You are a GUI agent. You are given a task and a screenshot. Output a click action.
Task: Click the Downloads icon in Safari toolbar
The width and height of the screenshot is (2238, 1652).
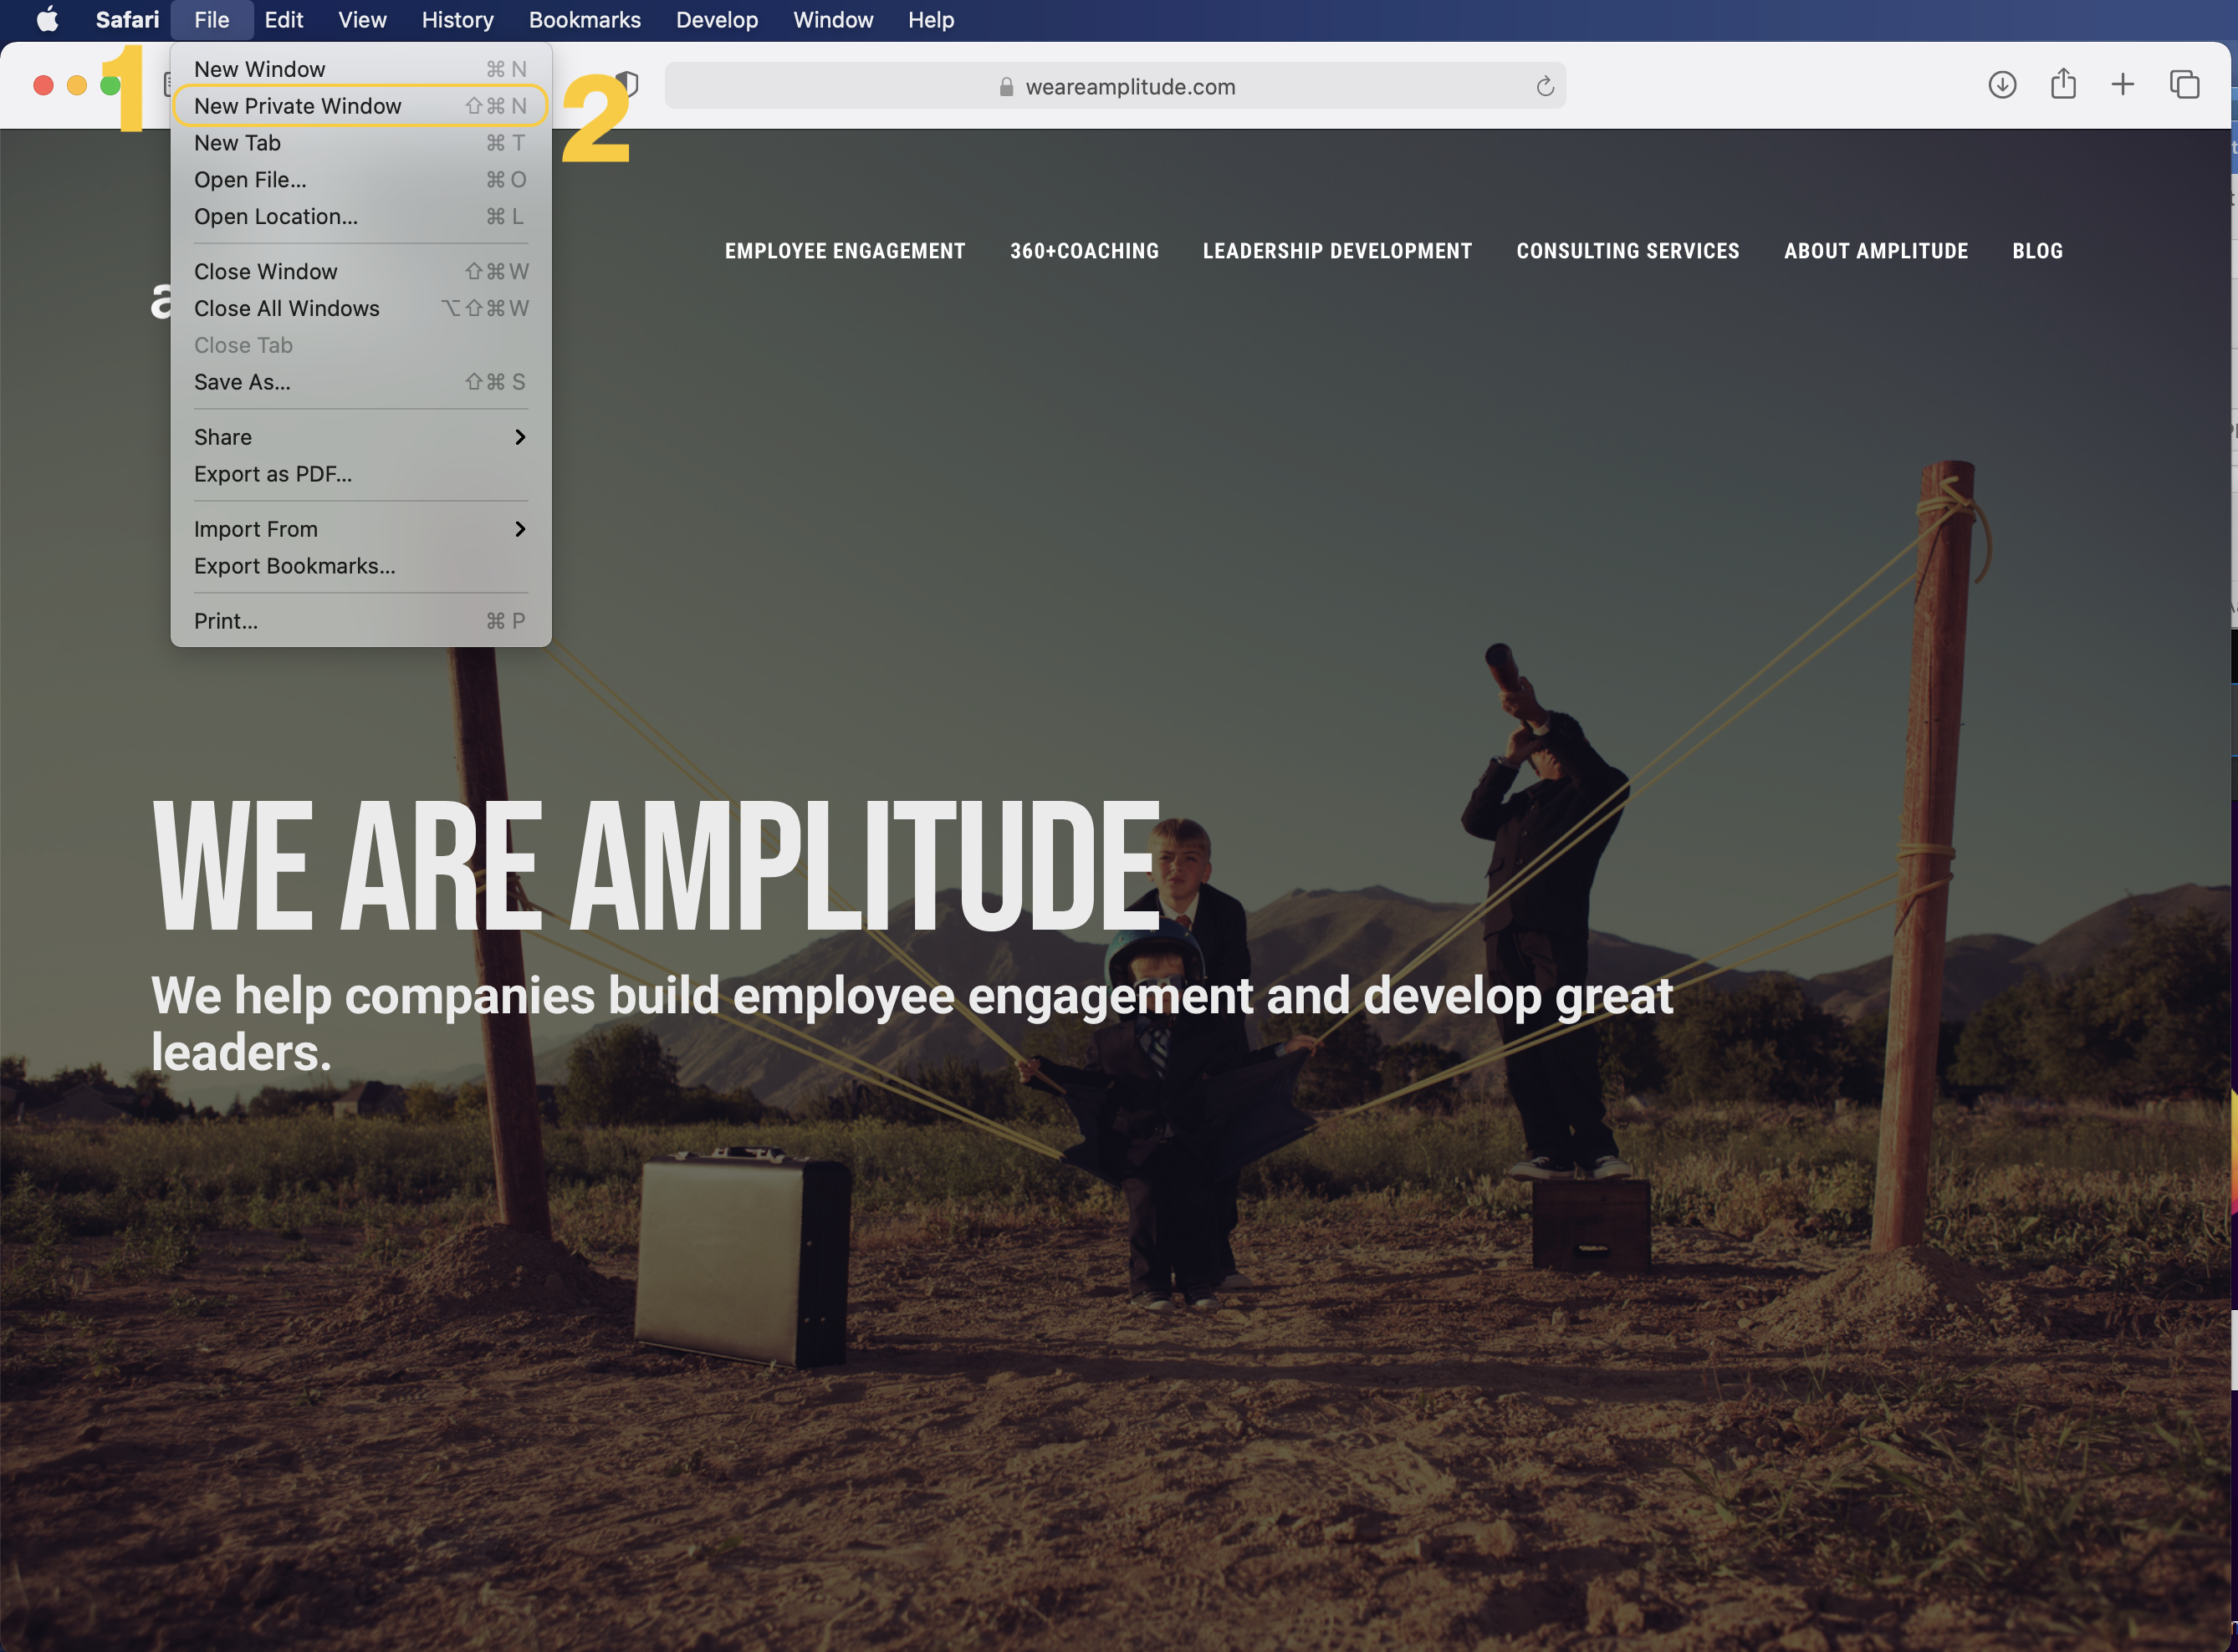tap(2002, 85)
